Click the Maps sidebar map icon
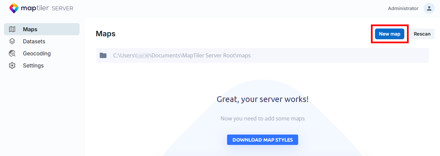Image resolution: width=440 pixels, height=156 pixels. (12, 29)
